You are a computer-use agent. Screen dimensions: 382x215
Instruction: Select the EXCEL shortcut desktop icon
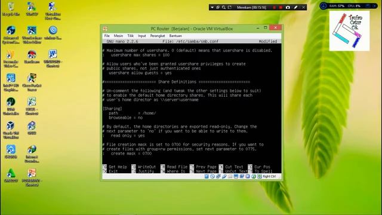[32, 106]
